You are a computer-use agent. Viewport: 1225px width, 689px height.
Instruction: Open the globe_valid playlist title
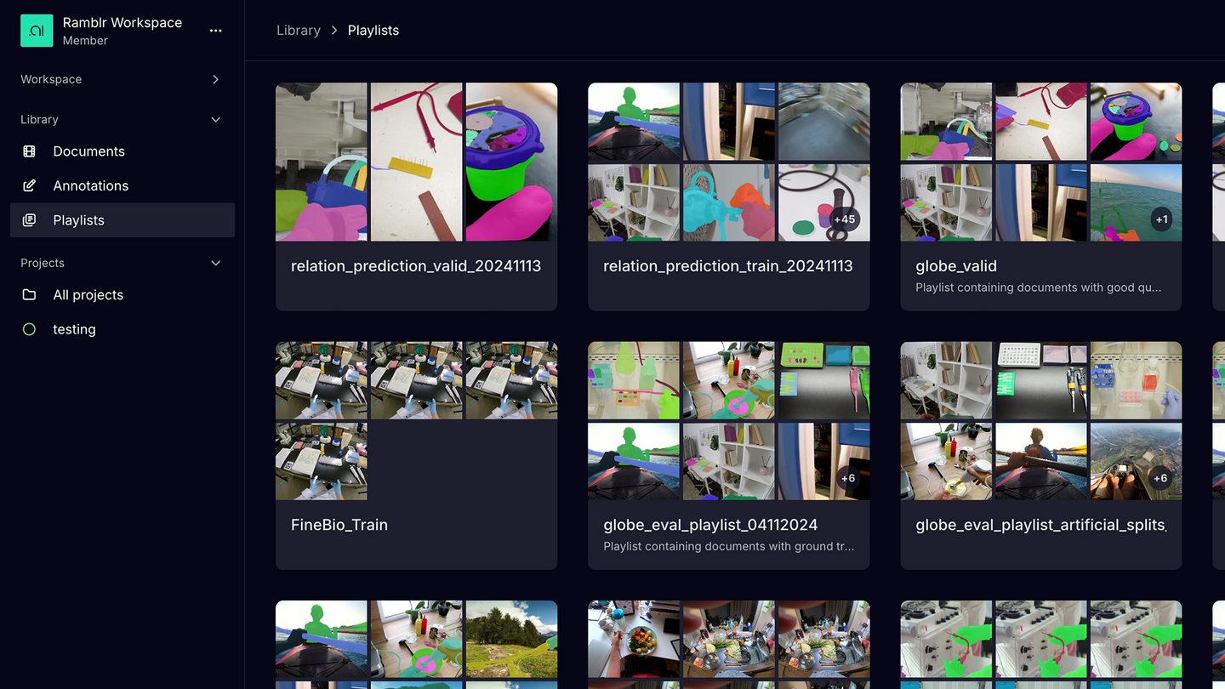[x=956, y=266]
